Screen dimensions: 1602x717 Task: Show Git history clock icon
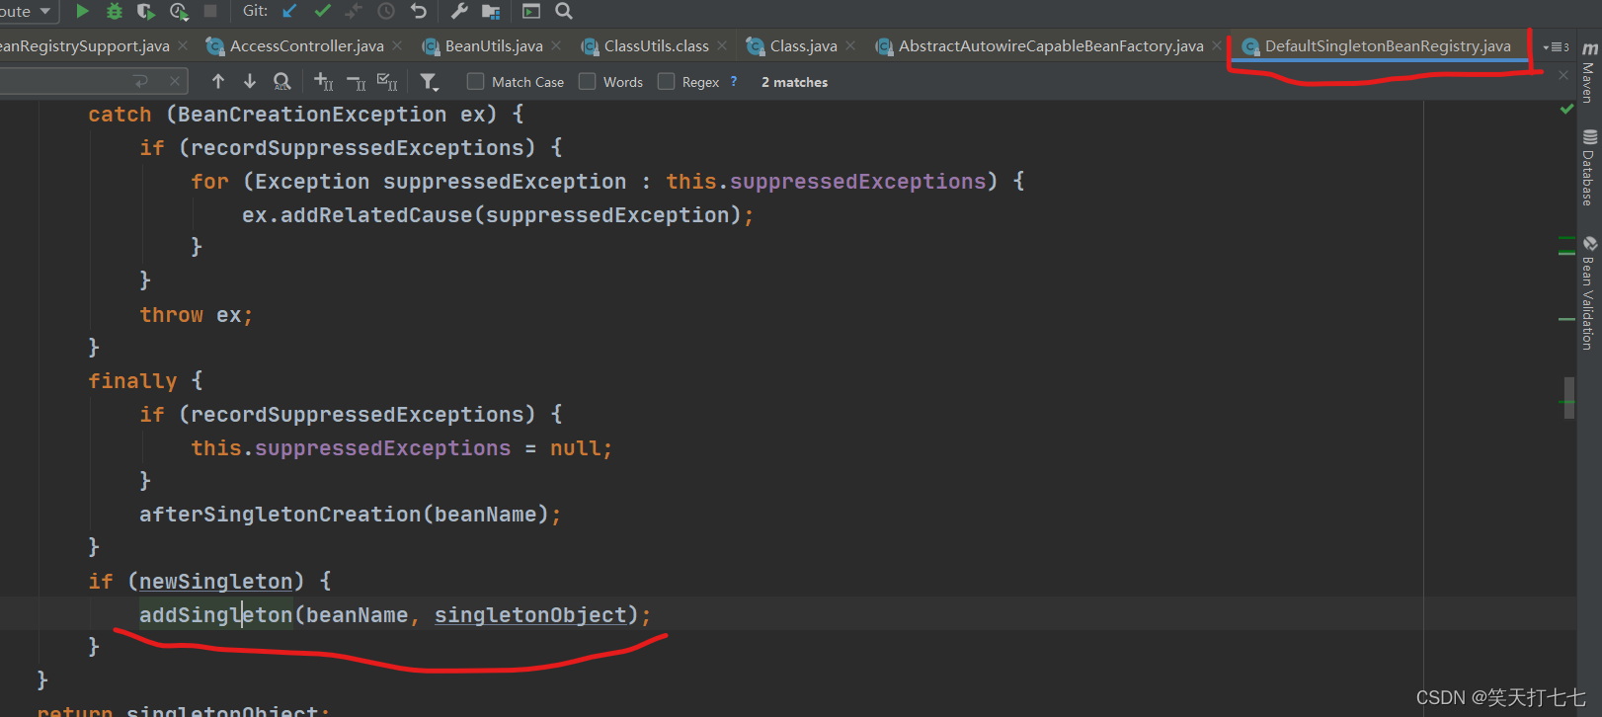coord(386,11)
